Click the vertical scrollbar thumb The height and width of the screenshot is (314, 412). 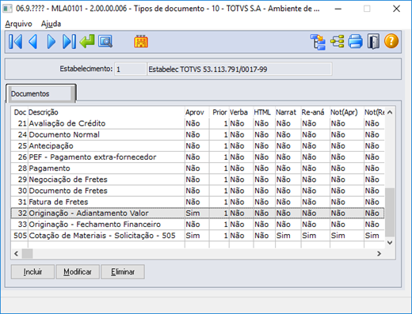(390, 212)
